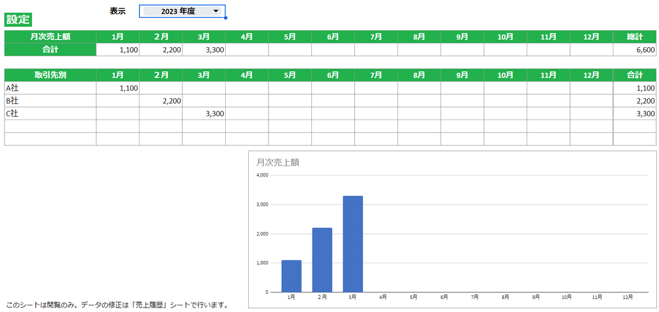
Task: Select the 合計 row label in monthly table
Action: click(x=50, y=49)
